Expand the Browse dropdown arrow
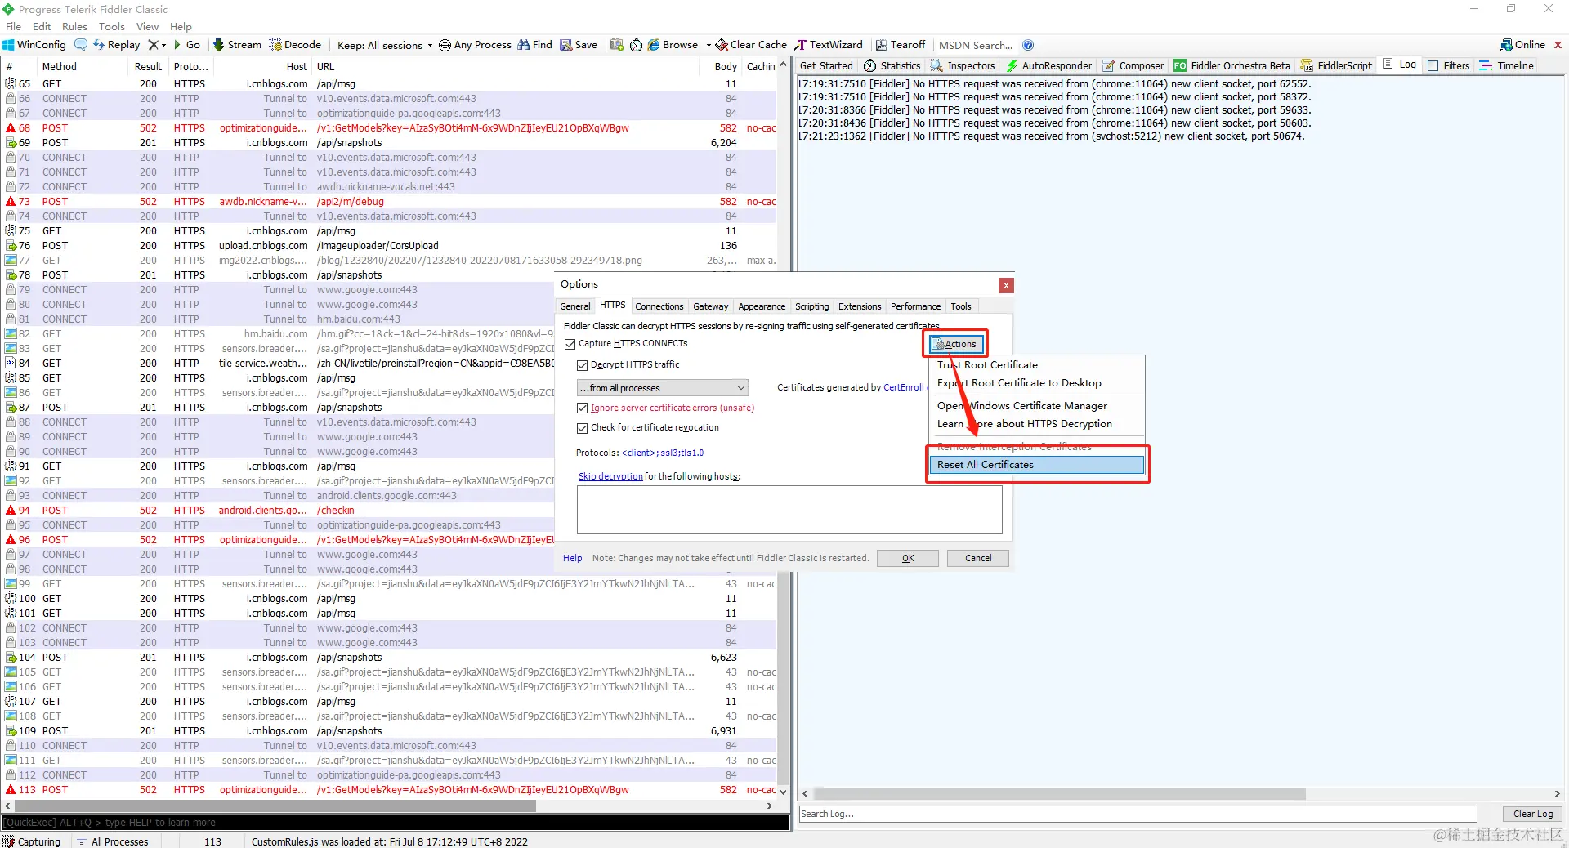 [x=709, y=45]
